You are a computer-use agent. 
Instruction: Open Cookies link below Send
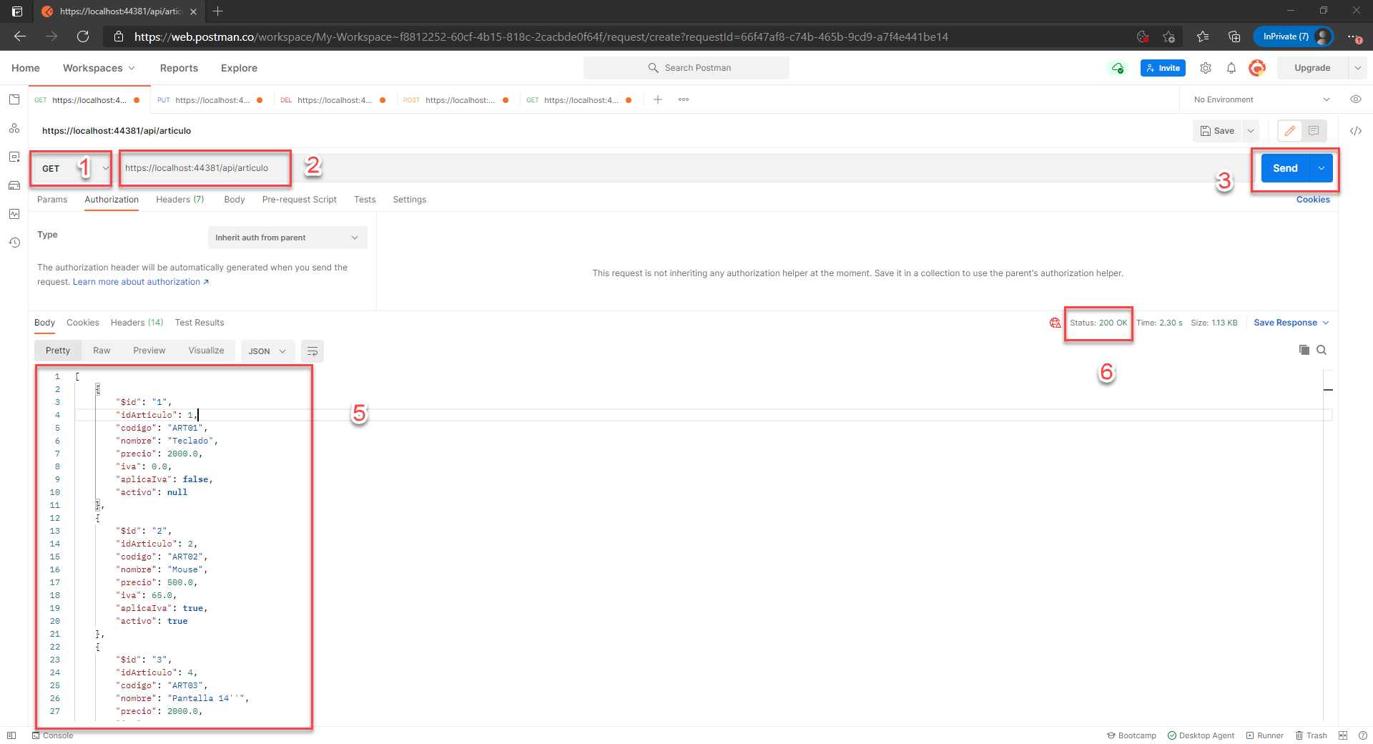[1313, 200]
